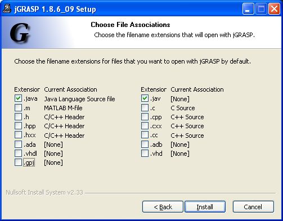Click the jGRASP setup title bar icon
The height and width of the screenshot is (221, 283).
[x=7, y=8]
